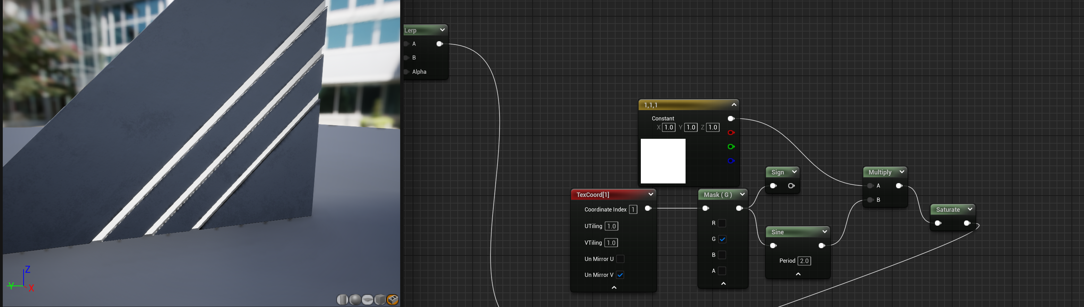Viewport: 1084px width, 307px height.
Task: Edit the Constant Y value field
Action: pos(690,127)
